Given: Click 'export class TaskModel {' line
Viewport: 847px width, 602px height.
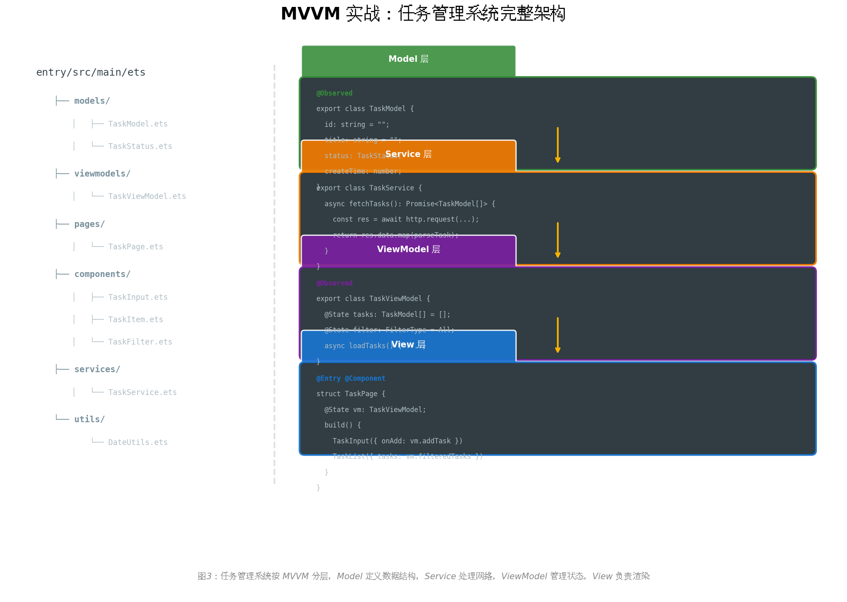Looking at the screenshot, I should pyautogui.click(x=365, y=109).
